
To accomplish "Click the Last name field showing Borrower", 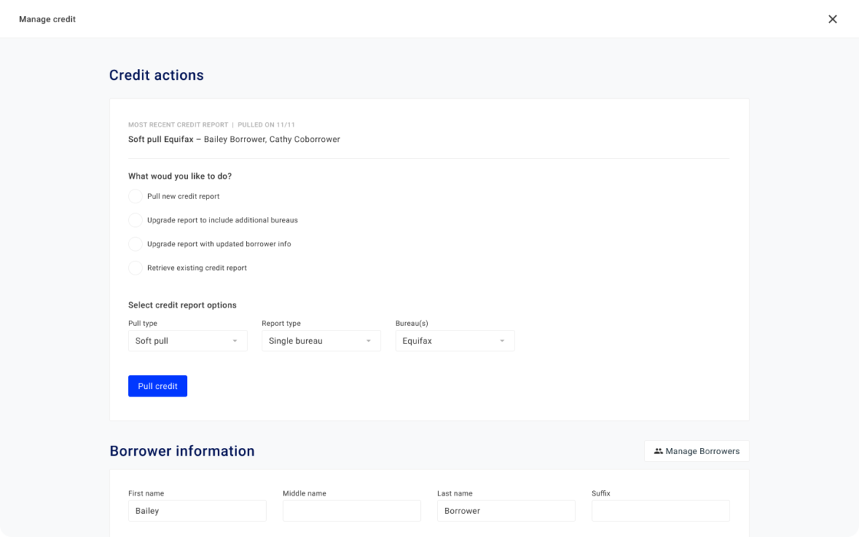I will (x=506, y=510).
